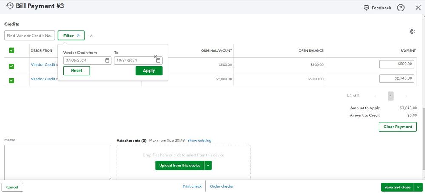
Task: Toggle the select-all credits checkbox
Action: [x=12, y=50]
